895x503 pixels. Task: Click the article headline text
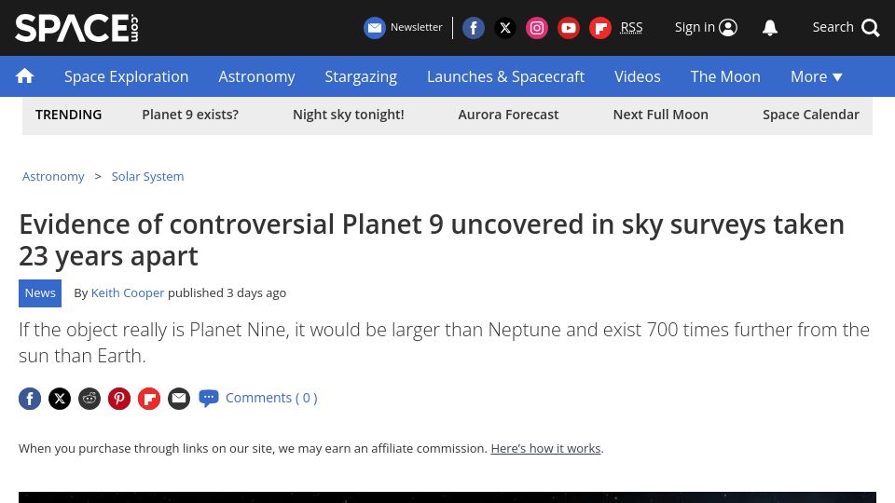[432, 240]
